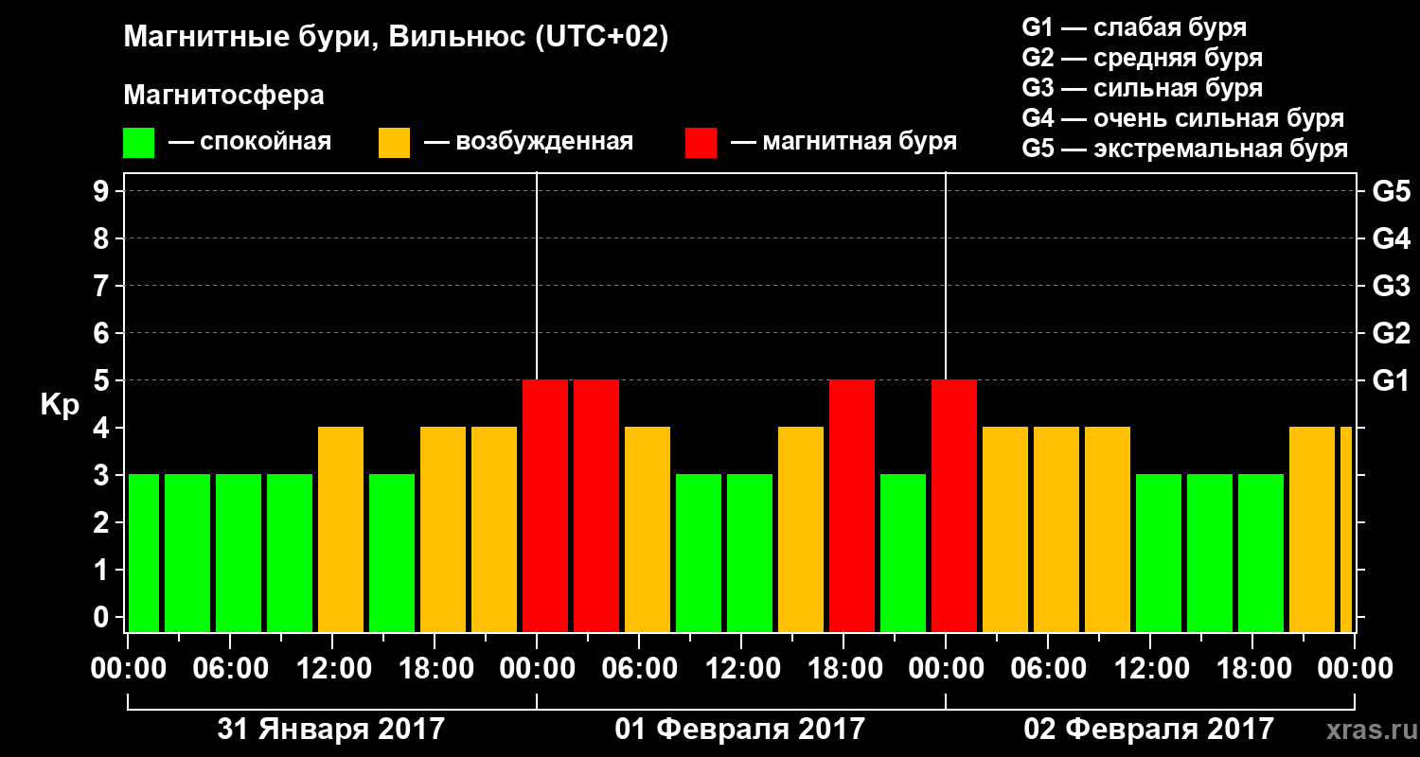1420x757 pixels.
Task: Click the Kp value 6 on left axis
Action: click(102, 333)
